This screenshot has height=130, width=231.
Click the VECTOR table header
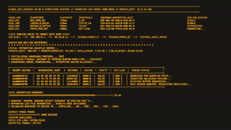pyautogui.click(x=88, y=70)
